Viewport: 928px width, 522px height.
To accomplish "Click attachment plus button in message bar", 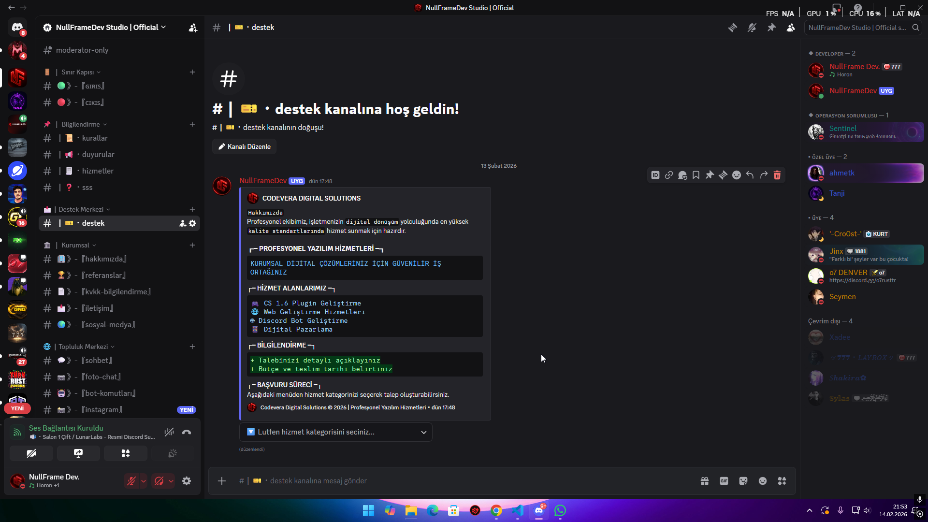I will [222, 481].
